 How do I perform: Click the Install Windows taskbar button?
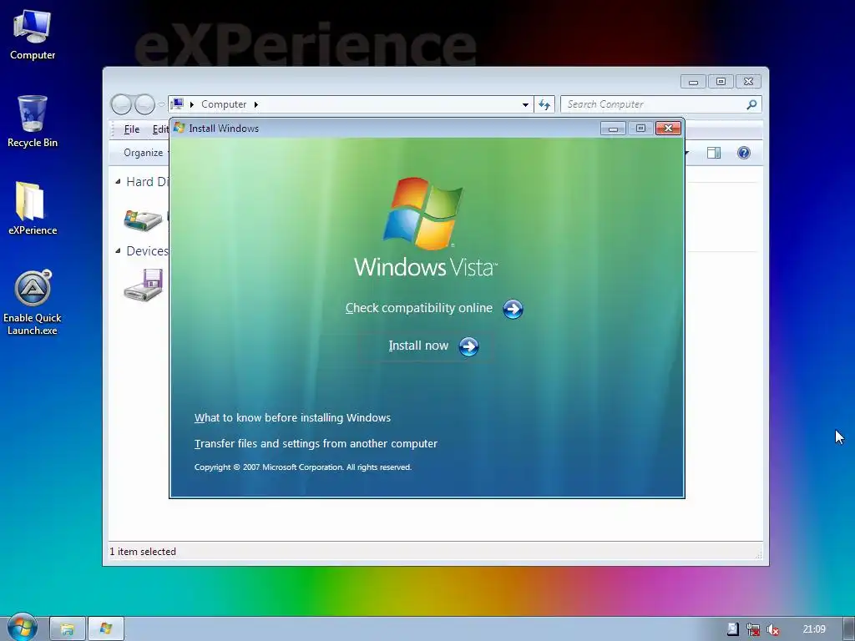tap(106, 628)
